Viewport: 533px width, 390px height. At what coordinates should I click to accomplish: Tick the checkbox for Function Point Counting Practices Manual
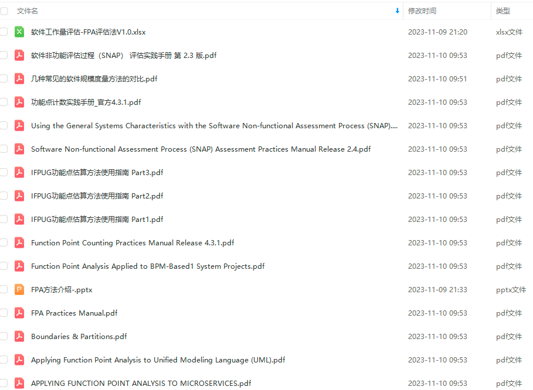point(4,242)
